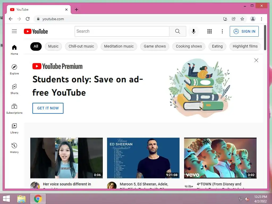Open '4*TOWN (From Disney and' title
This screenshot has height=204, width=272.
click(x=219, y=184)
